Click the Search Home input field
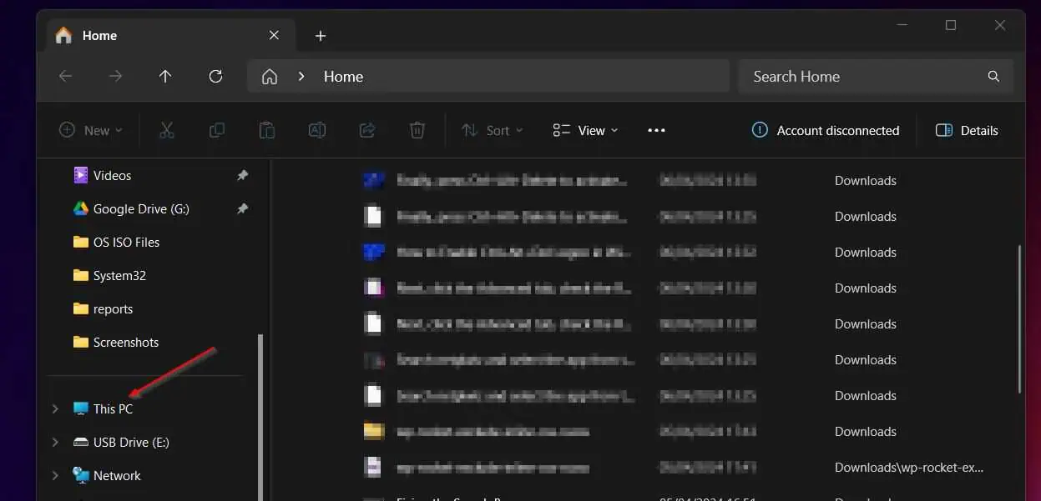The height and width of the screenshot is (501, 1041). (876, 76)
